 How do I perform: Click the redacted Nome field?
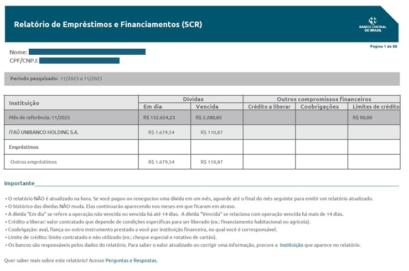point(87,52)
